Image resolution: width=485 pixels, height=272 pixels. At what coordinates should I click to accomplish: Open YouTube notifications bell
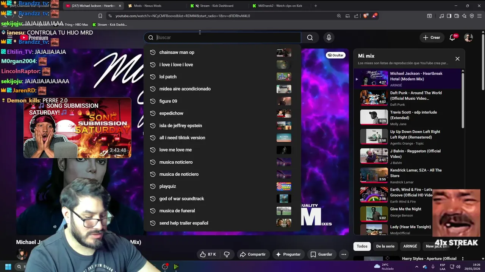click(x=452, y=37)
